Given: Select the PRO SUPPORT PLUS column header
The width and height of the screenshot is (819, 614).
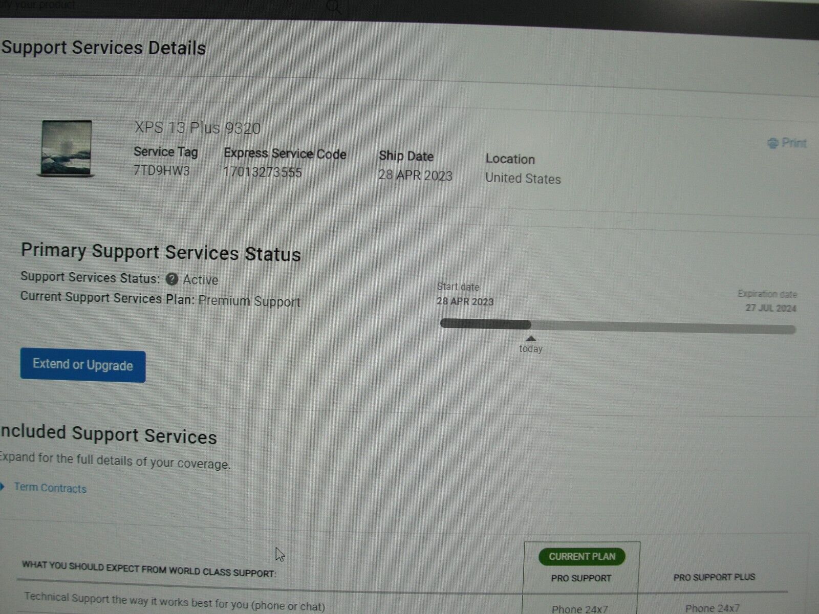Looking at the screenshot, I should point(714,577).
